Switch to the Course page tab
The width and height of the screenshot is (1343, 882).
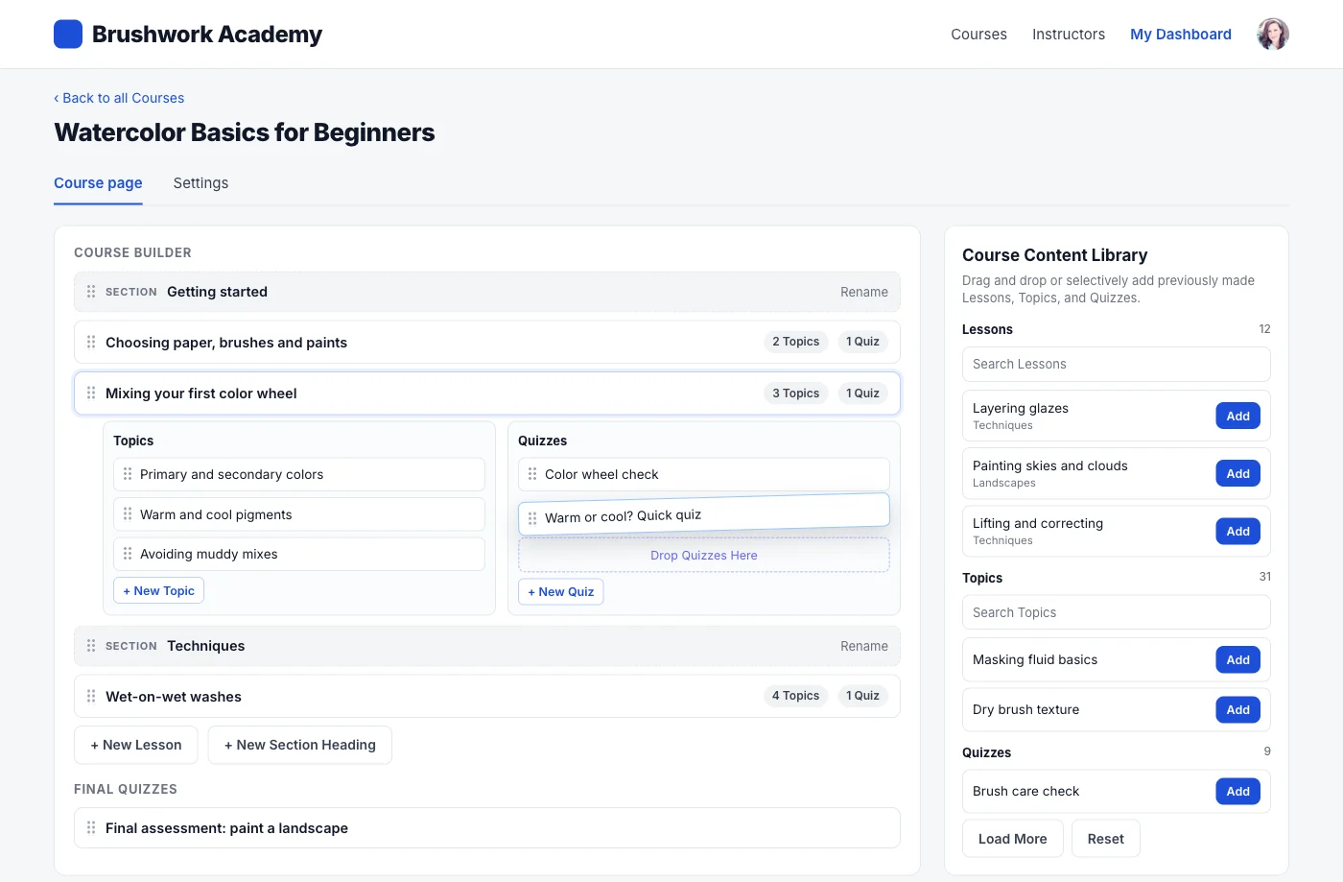[98, 183]
